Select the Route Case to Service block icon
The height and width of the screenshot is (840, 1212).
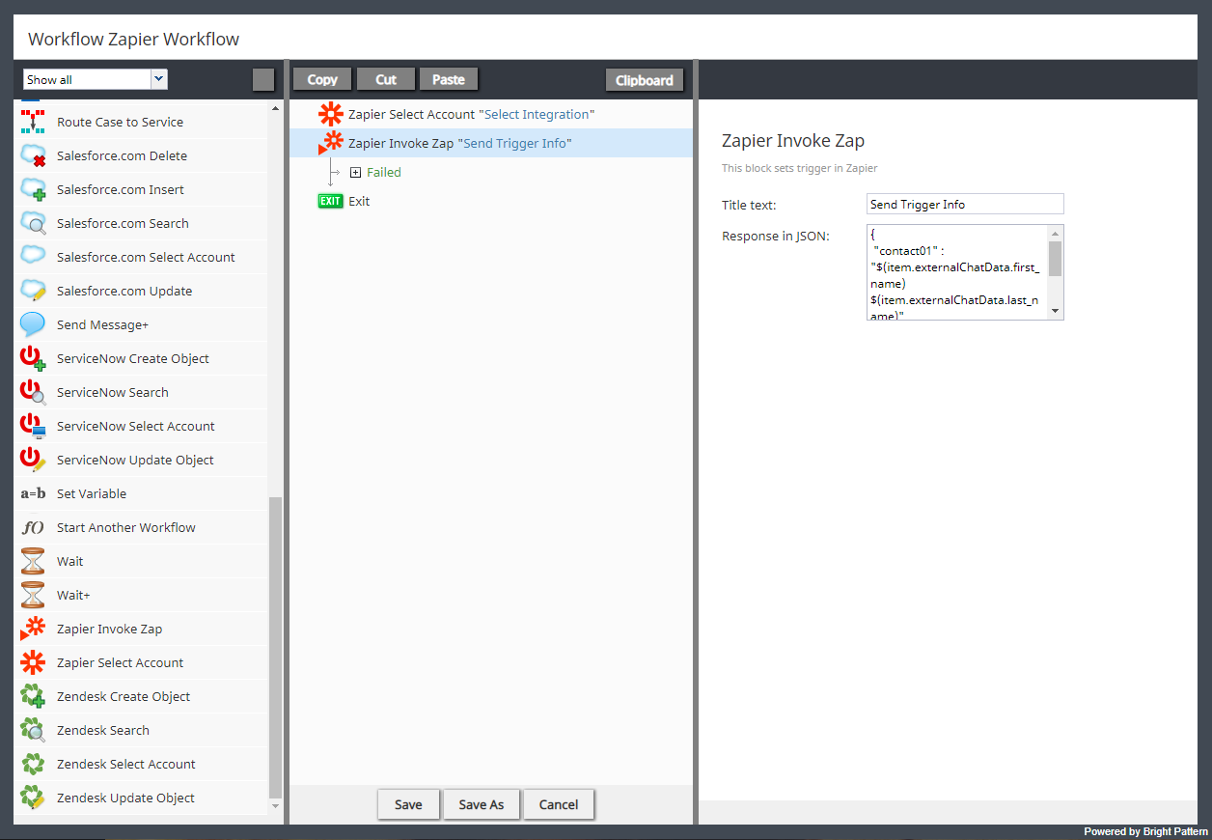tap(33, 122)
